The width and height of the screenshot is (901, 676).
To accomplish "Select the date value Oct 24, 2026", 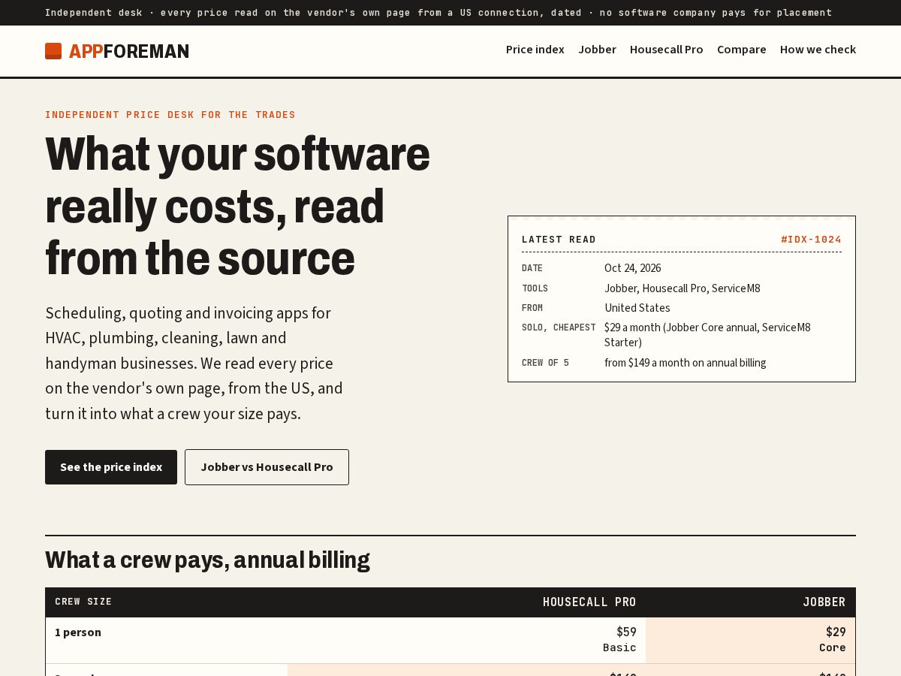I will tap(633, 268).
